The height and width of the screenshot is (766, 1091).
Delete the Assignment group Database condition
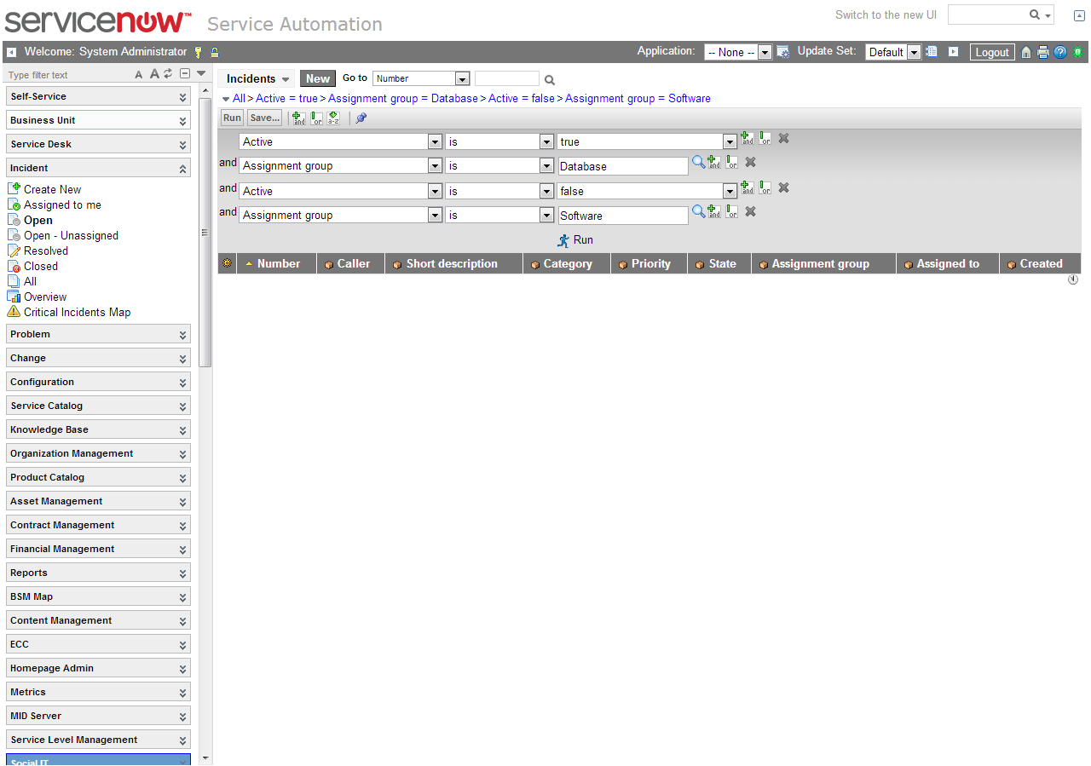[750, 162]
